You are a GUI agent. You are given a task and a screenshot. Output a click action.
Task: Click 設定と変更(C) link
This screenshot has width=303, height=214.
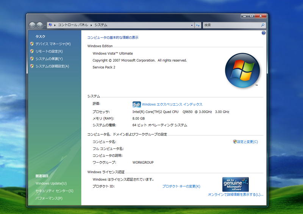pos(248,142)
